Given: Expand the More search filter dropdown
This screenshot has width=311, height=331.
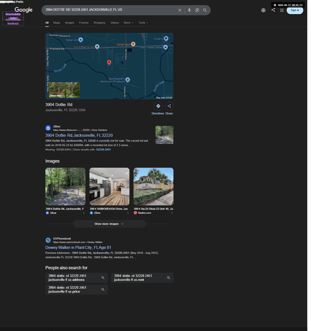Looking at the screenshot, I should tap(128, 23).
